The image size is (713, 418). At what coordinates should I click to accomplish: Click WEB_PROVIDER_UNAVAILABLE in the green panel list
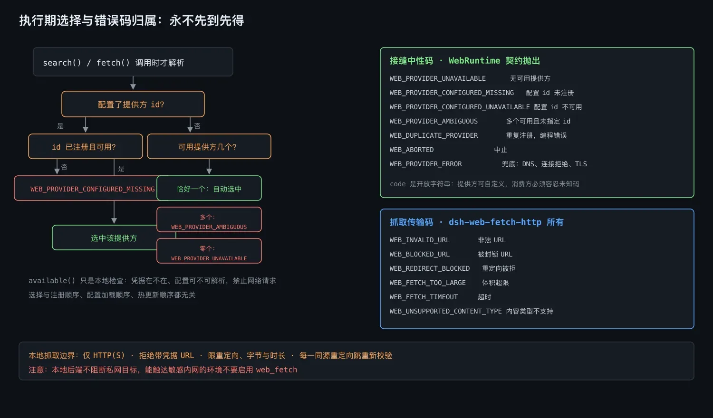tap(438, 78)
